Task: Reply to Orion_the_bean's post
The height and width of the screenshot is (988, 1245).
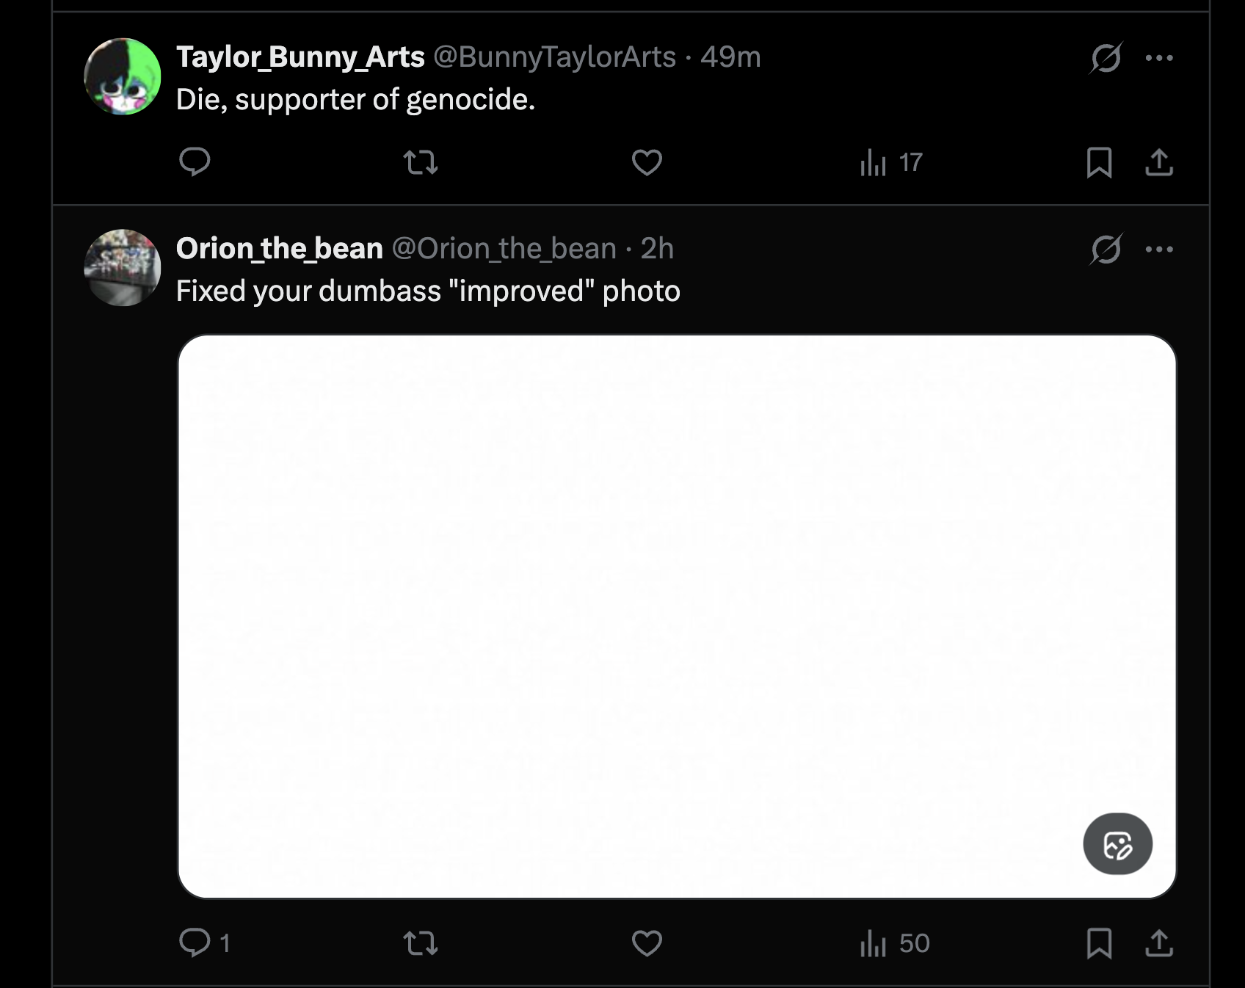Action: (195, 942)
